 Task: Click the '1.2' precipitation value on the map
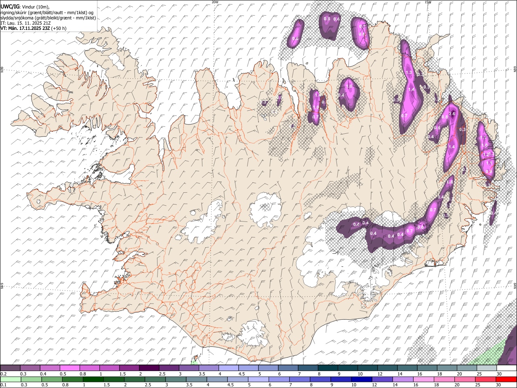[x=486, y=154]
